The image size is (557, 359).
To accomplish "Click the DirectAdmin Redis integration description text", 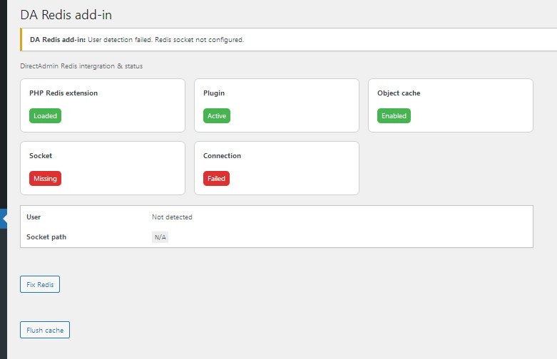I will (x=82, y=66).
